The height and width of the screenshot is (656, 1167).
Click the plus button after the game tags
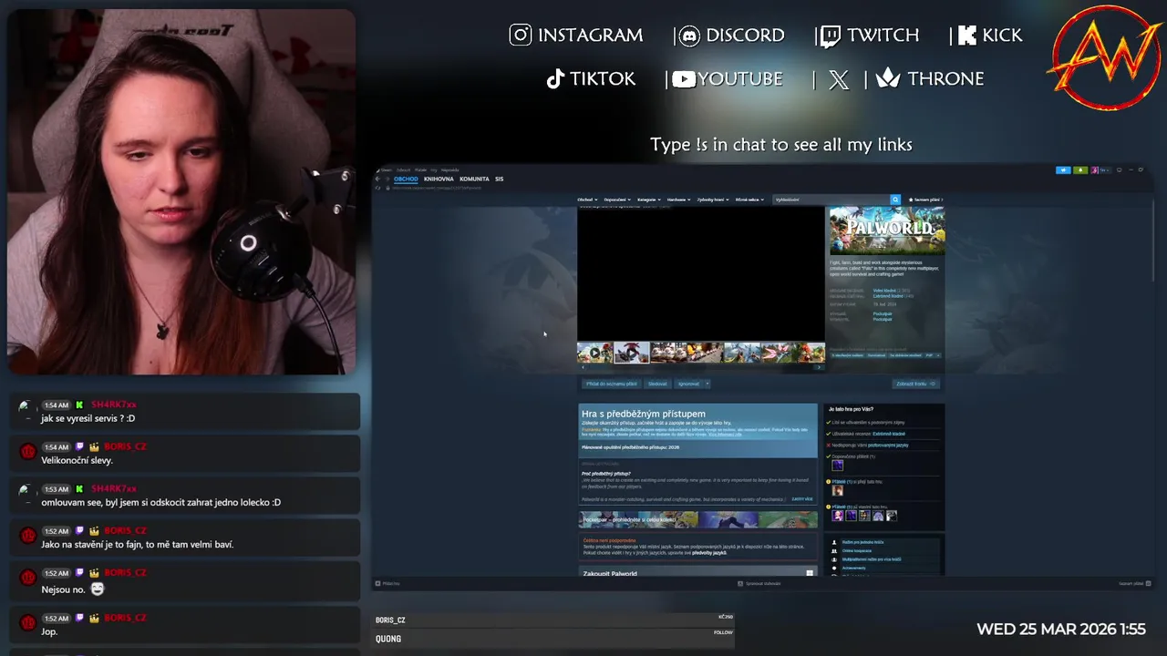point(936,355)
